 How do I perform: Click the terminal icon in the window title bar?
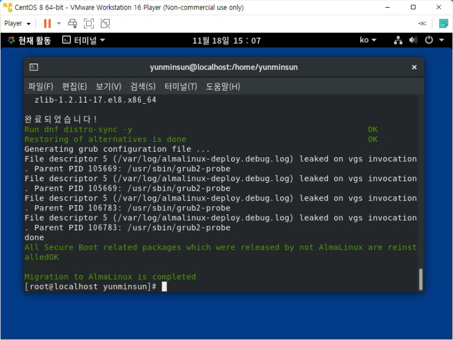point(34,67)
